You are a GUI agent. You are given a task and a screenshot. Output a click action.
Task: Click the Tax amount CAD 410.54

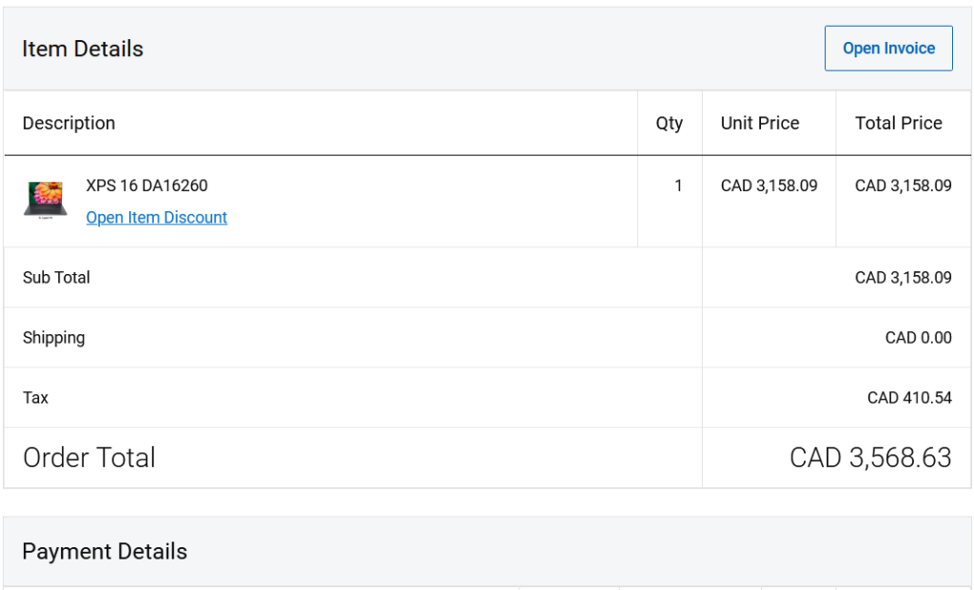[x=908, y=398]
